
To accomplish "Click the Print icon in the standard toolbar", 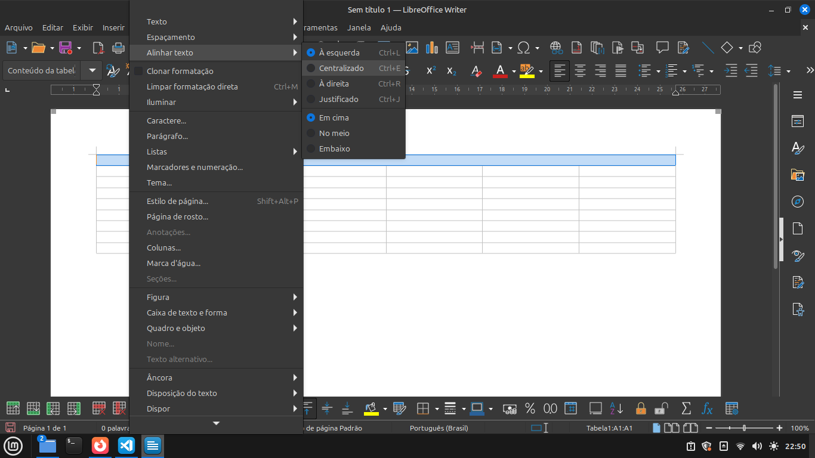I will pos(119,48).
